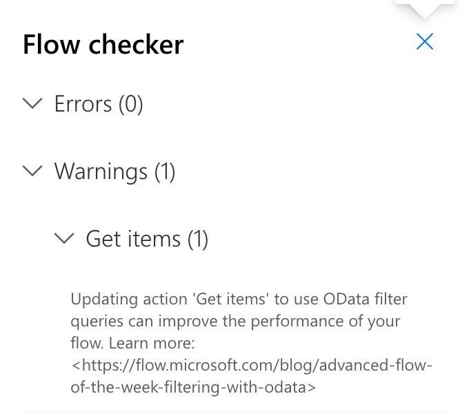This screenshot has height=416, width=469.
Task: Click the count badge beside Warnings
Action: 164,171
